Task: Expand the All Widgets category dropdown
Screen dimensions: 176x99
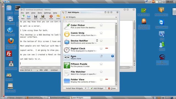Action: pos(90,17)
